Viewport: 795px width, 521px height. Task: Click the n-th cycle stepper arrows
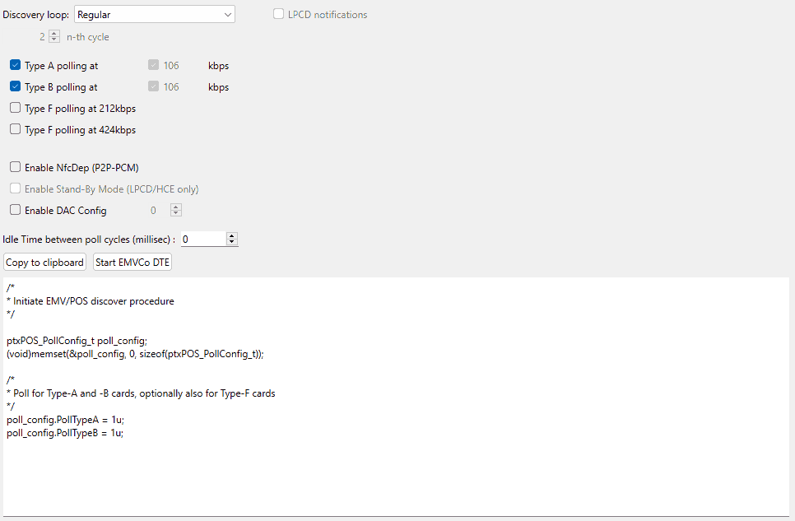54,36
